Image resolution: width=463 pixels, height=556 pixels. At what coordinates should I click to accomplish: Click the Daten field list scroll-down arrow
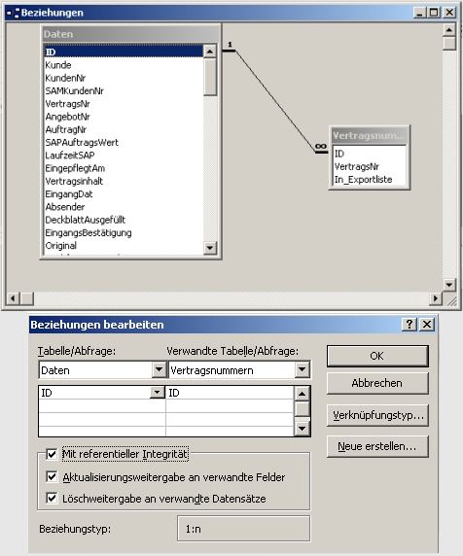(x=210, y=248)
